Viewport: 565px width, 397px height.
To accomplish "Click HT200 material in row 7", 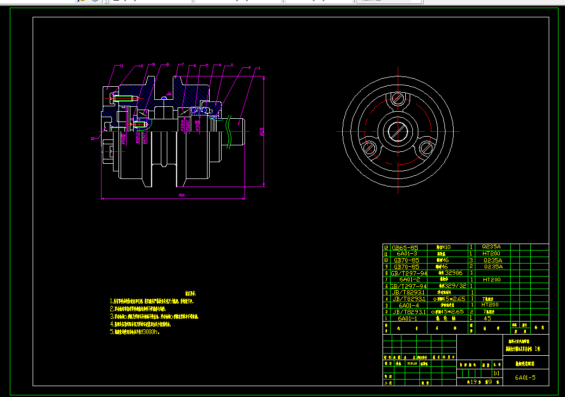I will tap(492, 279).
